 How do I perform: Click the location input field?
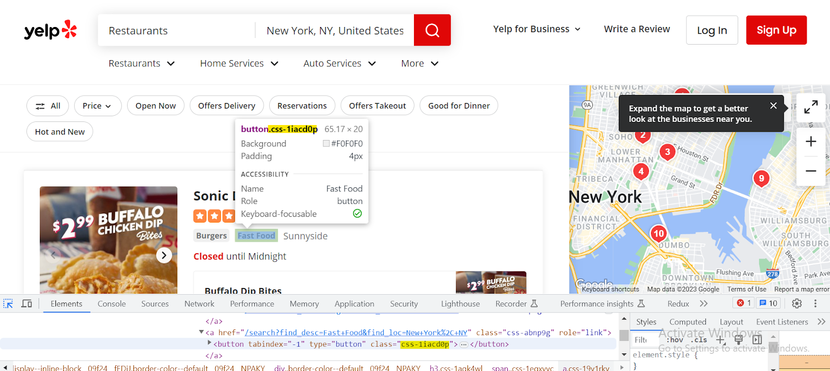pyautogui.click(x=335, y=31)
